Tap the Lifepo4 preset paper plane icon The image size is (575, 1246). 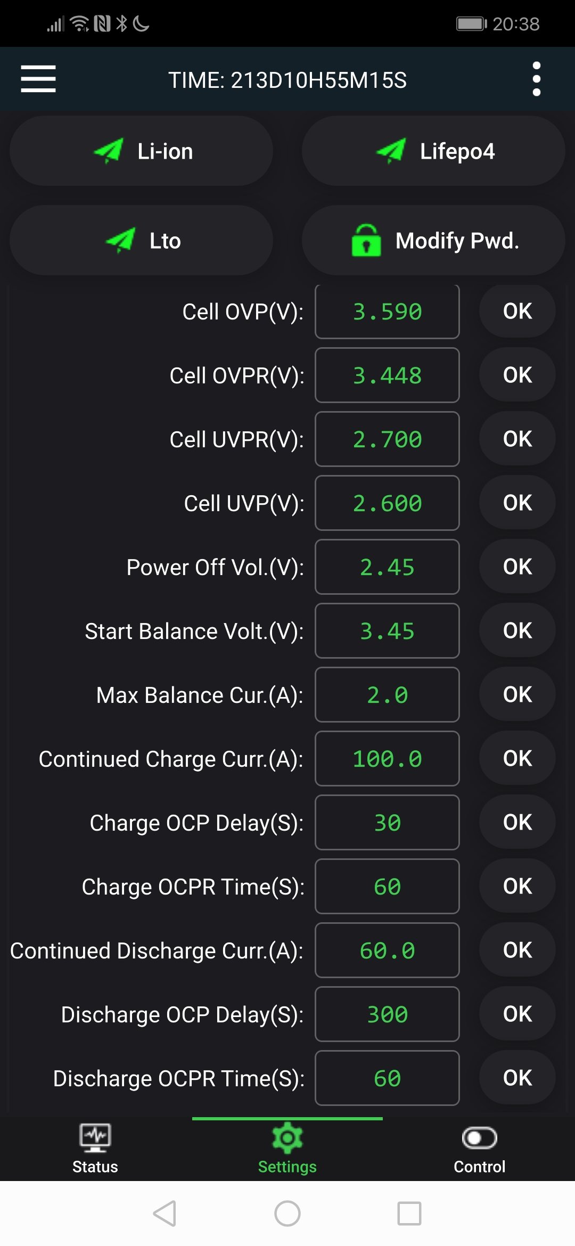(391, 151)
